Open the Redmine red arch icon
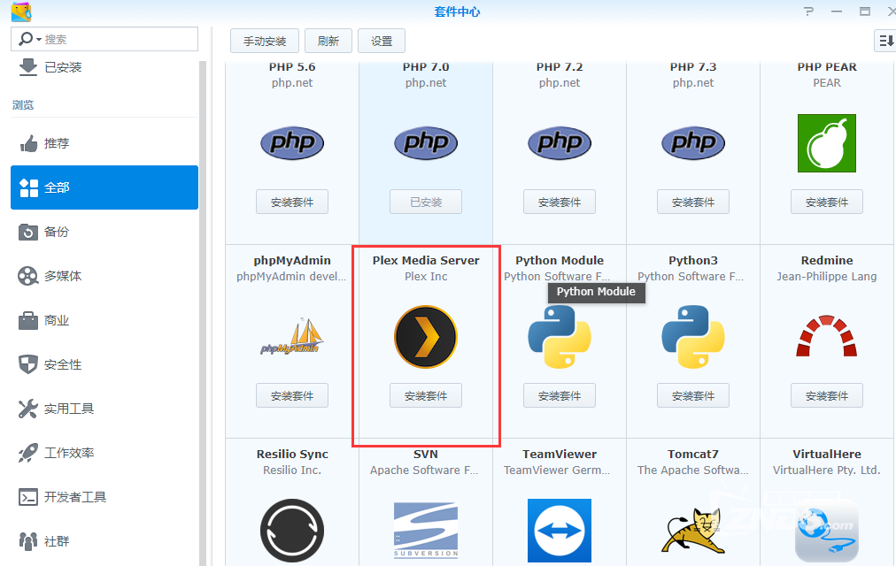Screen dimensions: 896x566 [827, 336]
